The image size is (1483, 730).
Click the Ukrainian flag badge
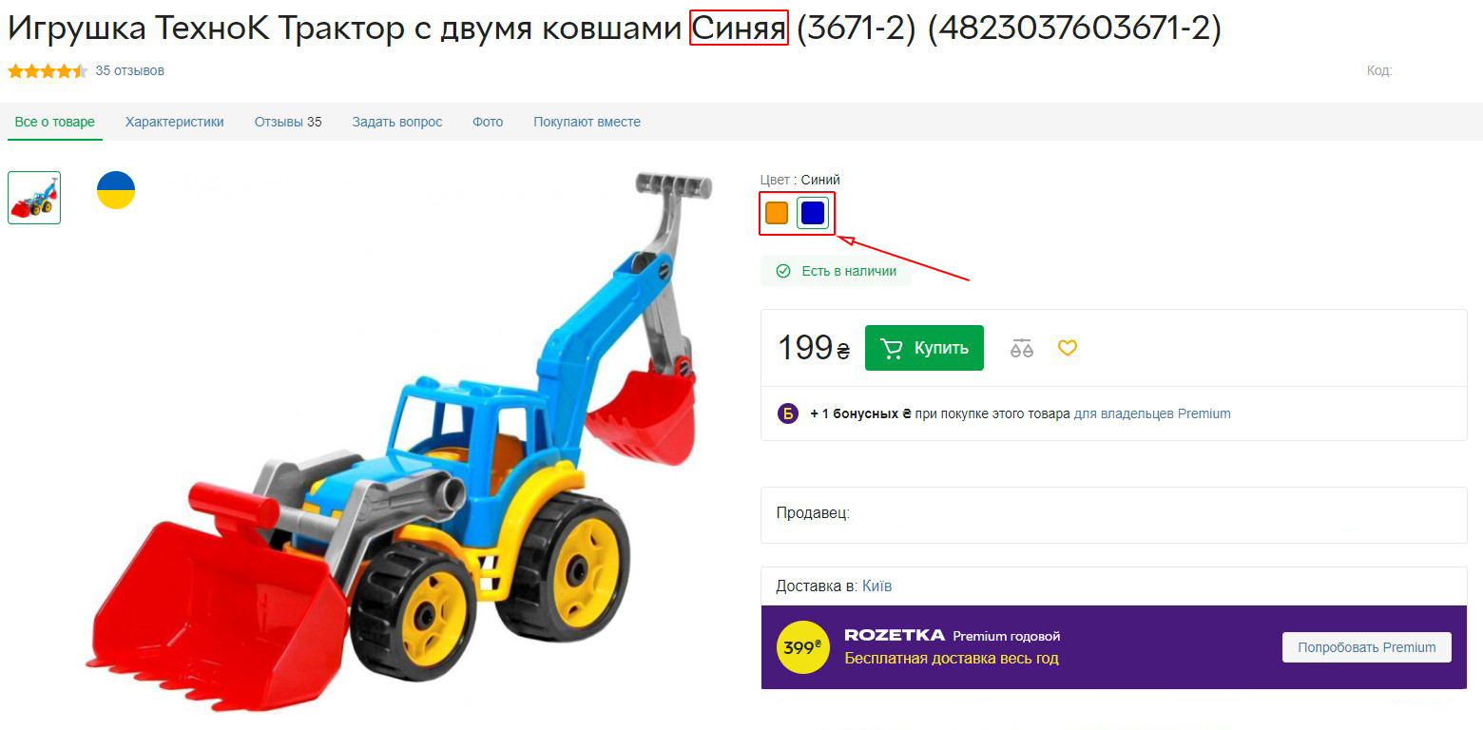[x=116, y=190]
